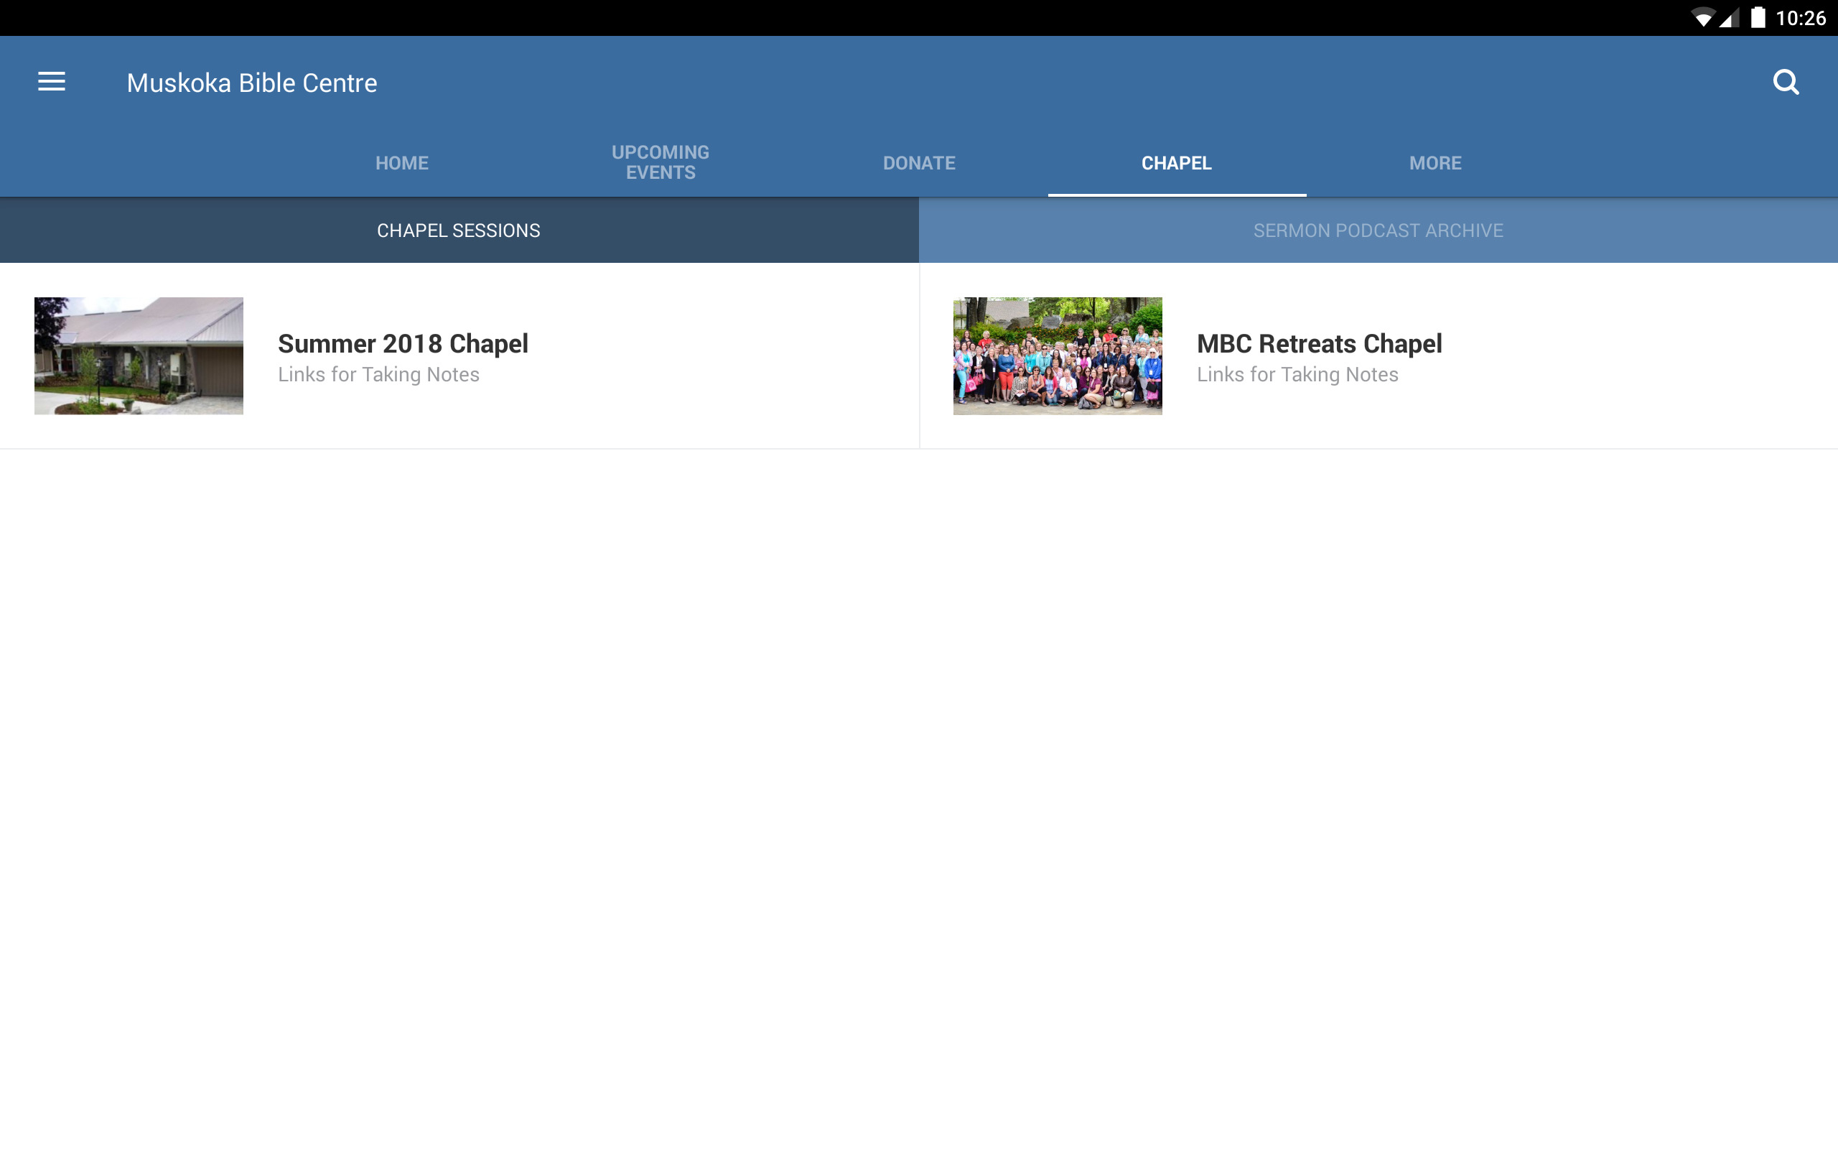The height and width of the screenshot is (1149, 1838).
Task: Tap Links for Taking Notes under MBC Retreats
Action: point(1297,375)
